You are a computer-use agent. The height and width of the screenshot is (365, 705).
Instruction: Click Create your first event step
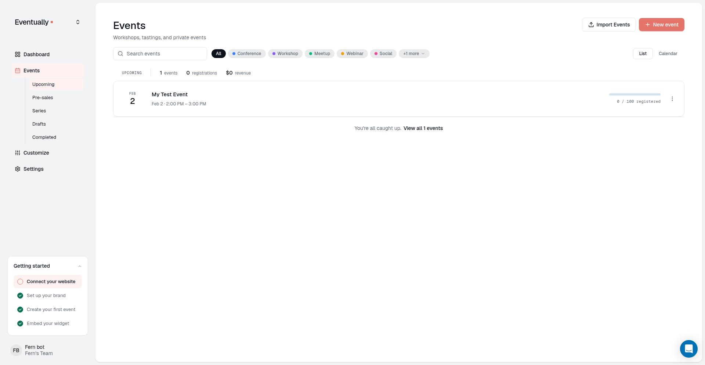(x=48, y=310)
